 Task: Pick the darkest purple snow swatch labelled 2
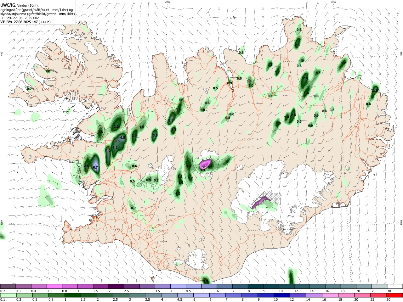coord(116,286)
